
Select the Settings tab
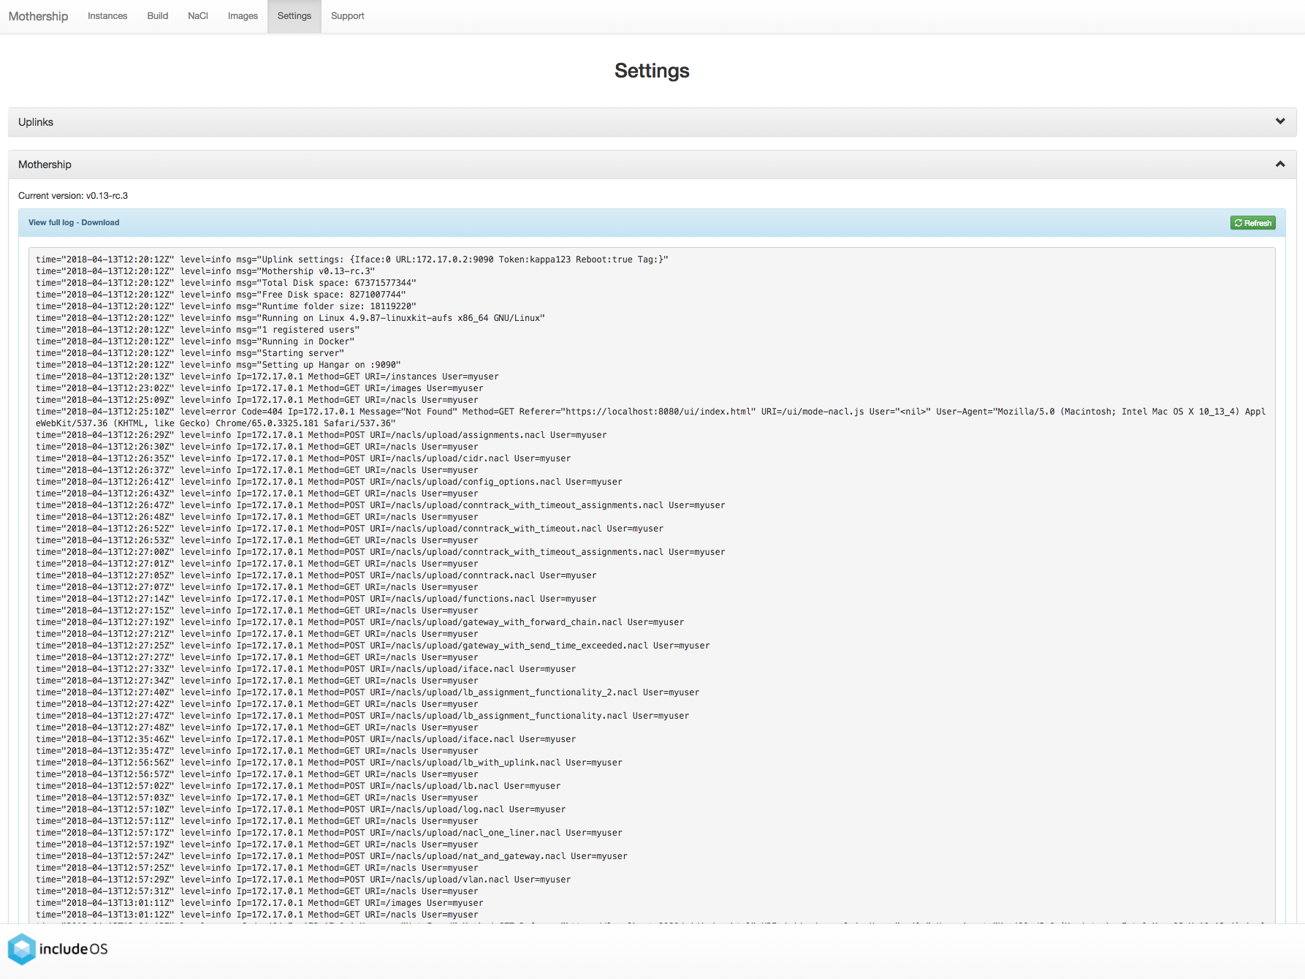tap(294, 16)
